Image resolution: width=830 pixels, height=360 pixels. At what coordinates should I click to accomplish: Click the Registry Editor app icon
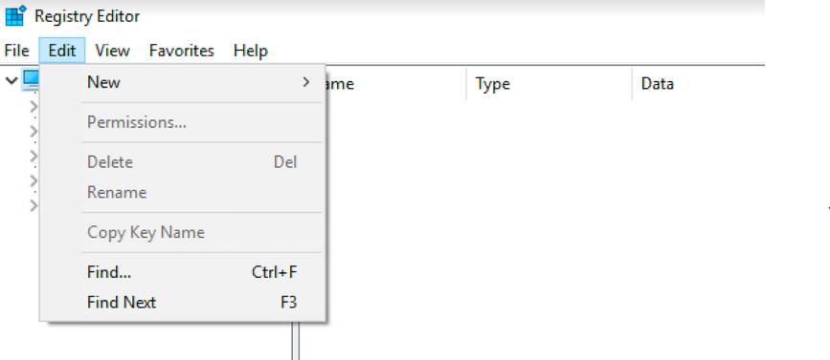click(14, 16)
